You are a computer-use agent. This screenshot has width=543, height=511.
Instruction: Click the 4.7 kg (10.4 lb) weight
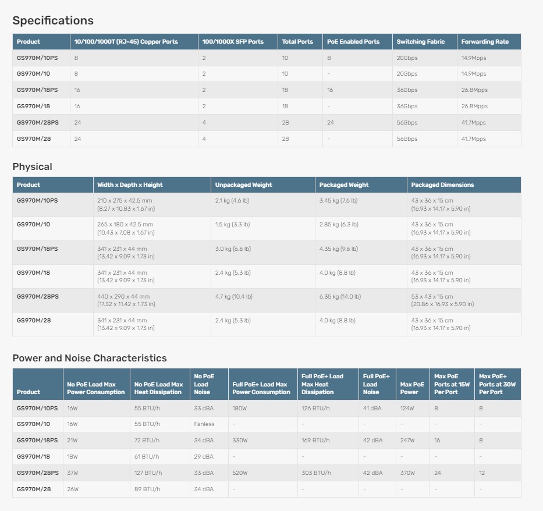coord(234,296)
